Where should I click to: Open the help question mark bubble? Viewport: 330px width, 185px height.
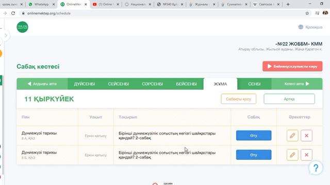point(316,168)
